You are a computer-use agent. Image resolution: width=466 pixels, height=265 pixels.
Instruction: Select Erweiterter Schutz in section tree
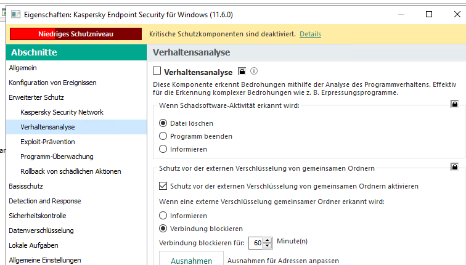(x=36, y=97)
